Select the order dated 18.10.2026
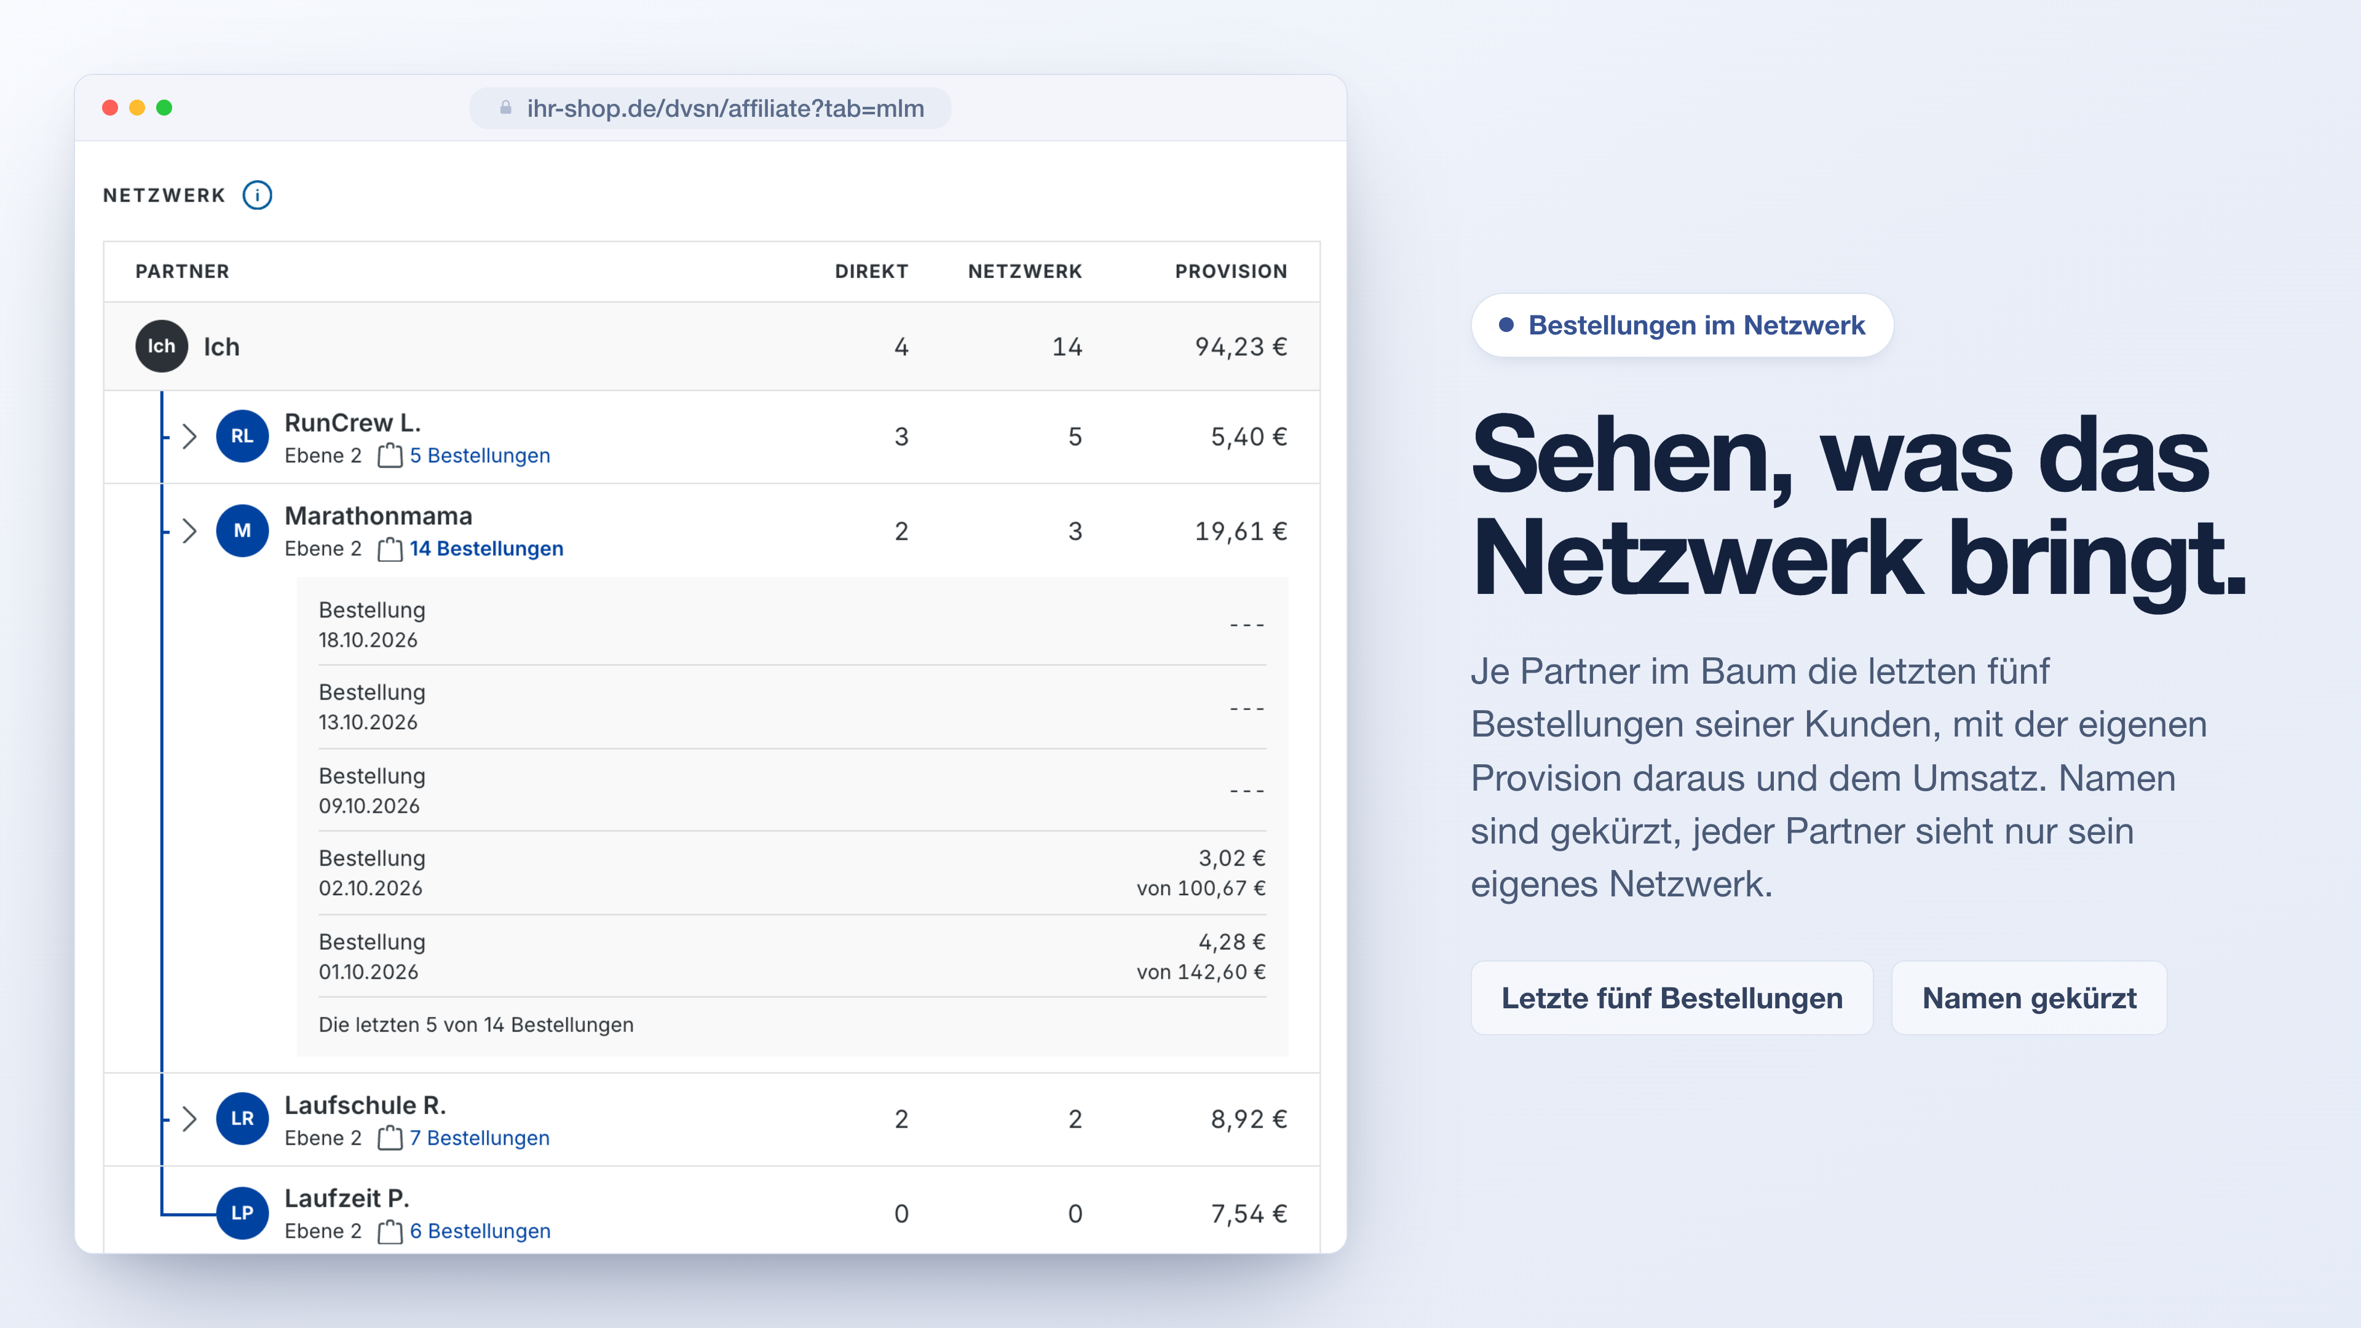Screen dimensions: 2361x1328 coord(792,624)
